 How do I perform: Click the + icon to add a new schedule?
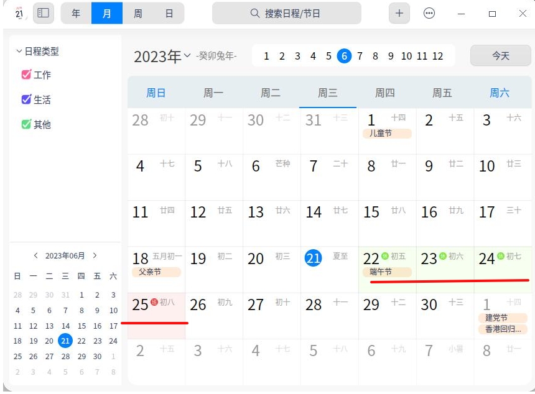click(x=399, y=12)
